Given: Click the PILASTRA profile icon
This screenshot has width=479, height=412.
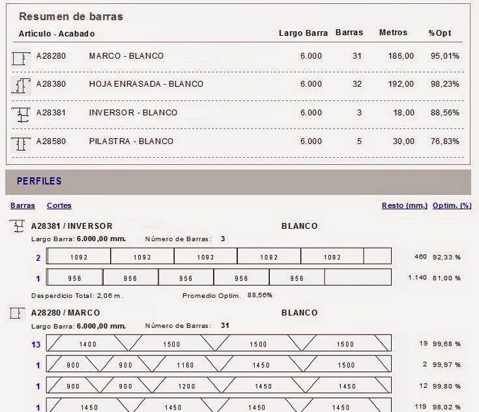Looking at the screenshot, I should (21, 142).
